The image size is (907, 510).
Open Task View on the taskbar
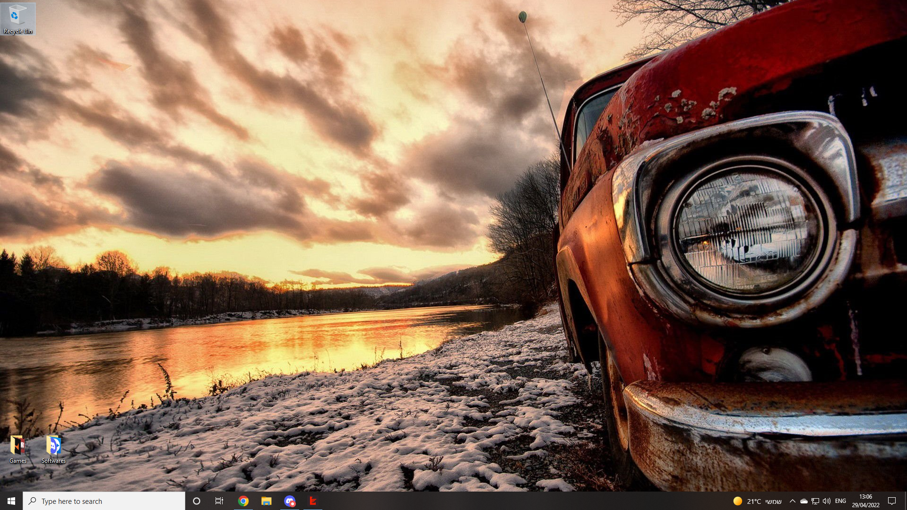(219, 501)
